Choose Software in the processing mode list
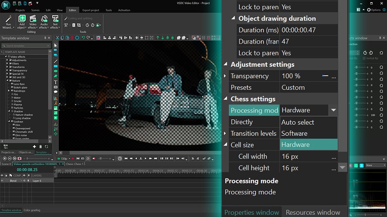 pyautogui.click(x=294, y=133)
